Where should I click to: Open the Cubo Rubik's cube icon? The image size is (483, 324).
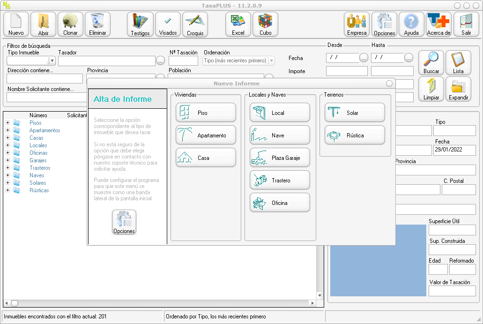click(x=265, y=24)
